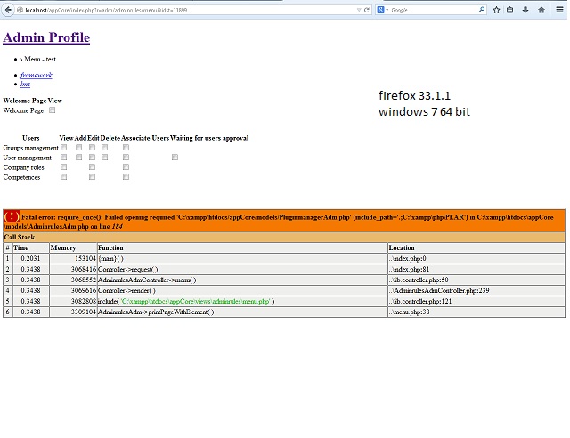
Task: Check Delete for User management
Action: click(x=105, y=158)
